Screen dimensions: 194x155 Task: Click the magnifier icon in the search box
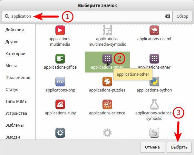(x=7, y=16)
